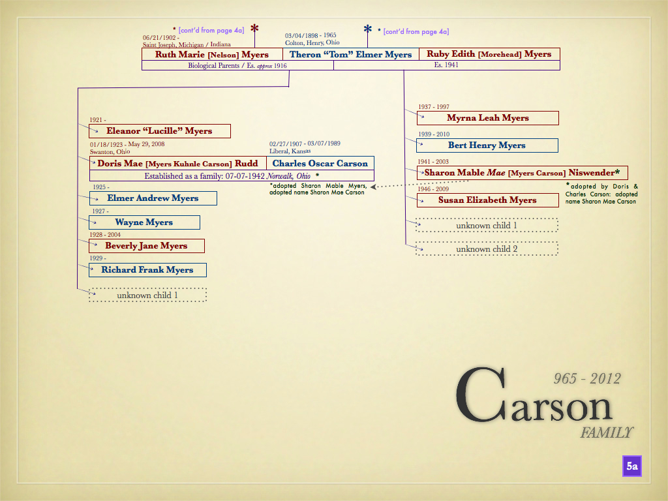
Task: Click the red asterisk above Ruth Marie Myers
Action: (x=255, y=29)
